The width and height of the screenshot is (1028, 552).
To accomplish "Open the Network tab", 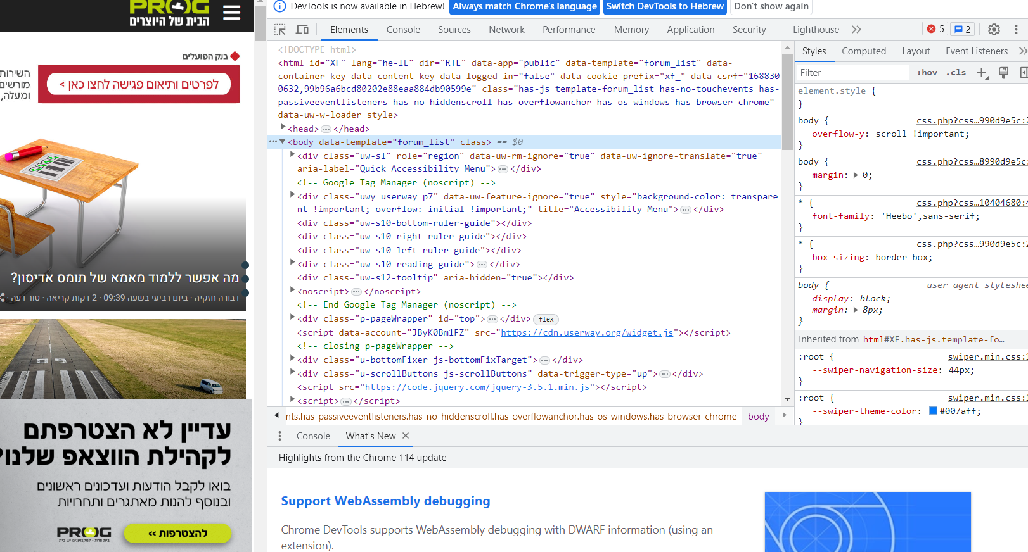I will pyautogui.click(x=506, y=30).
